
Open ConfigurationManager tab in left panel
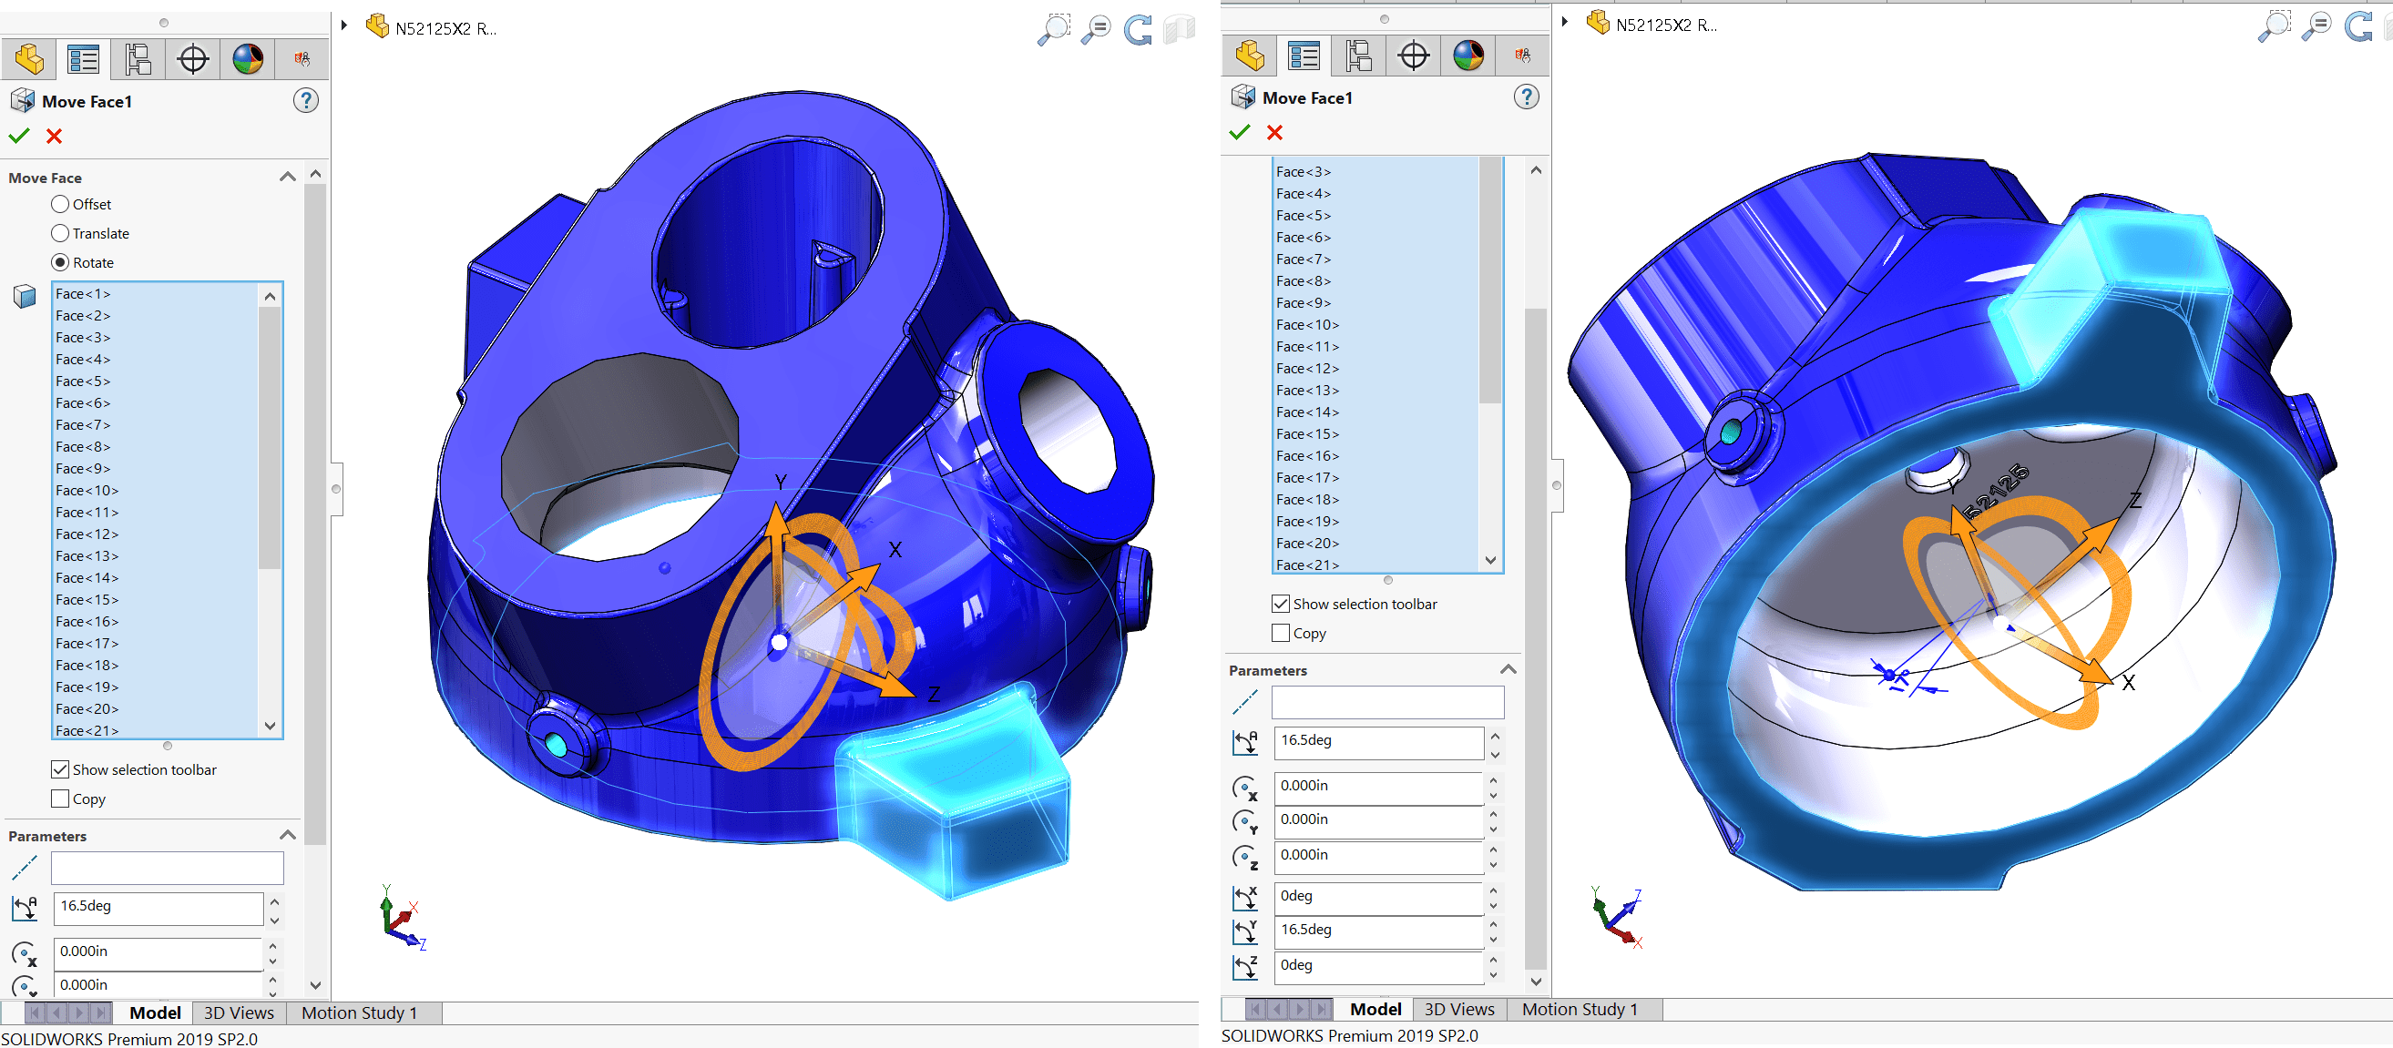point(138,59)
